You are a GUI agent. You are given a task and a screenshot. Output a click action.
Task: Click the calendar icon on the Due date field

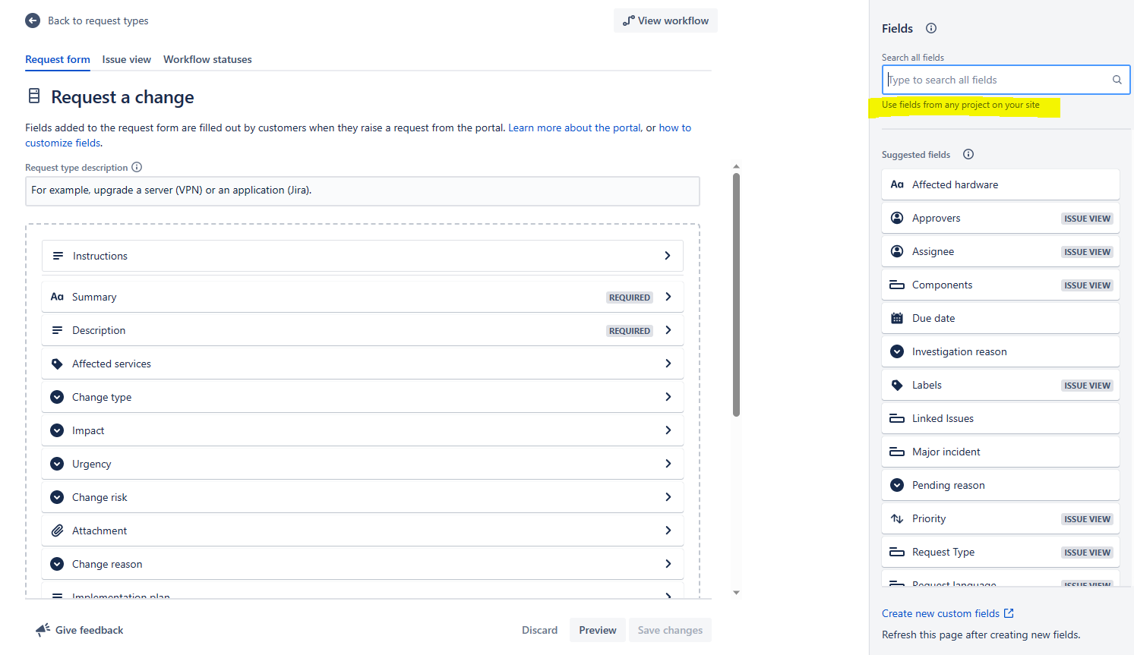click(897, 317)
